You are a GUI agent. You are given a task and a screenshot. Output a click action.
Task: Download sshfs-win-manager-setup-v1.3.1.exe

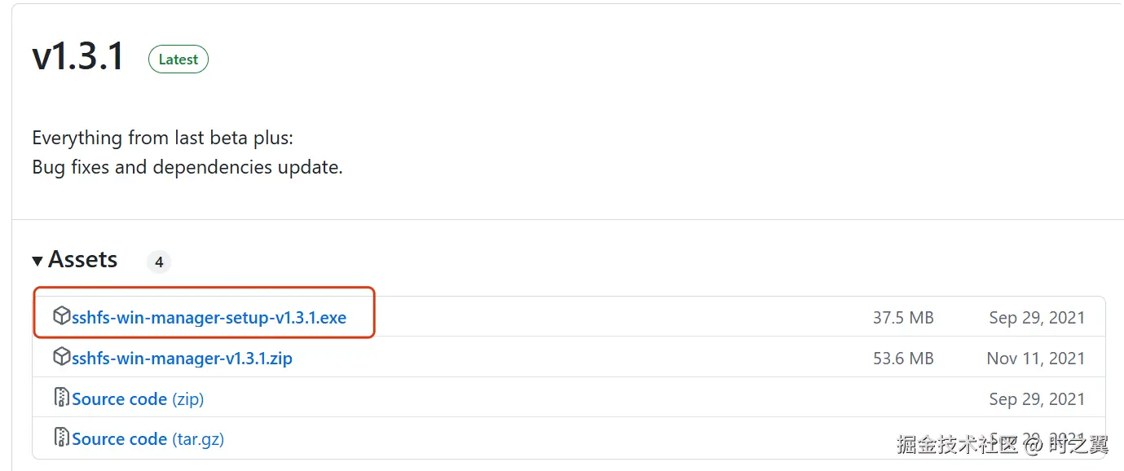209,318
